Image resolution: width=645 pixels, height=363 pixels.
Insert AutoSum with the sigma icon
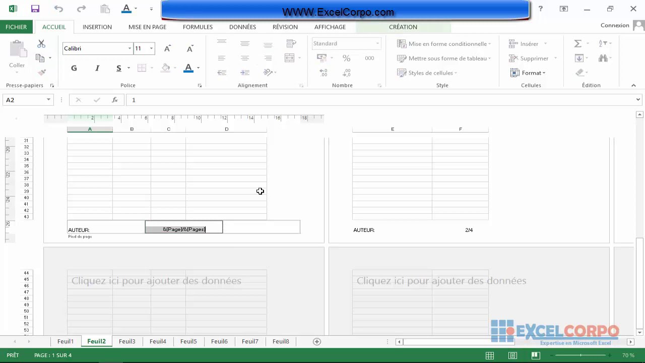point(578,44)
